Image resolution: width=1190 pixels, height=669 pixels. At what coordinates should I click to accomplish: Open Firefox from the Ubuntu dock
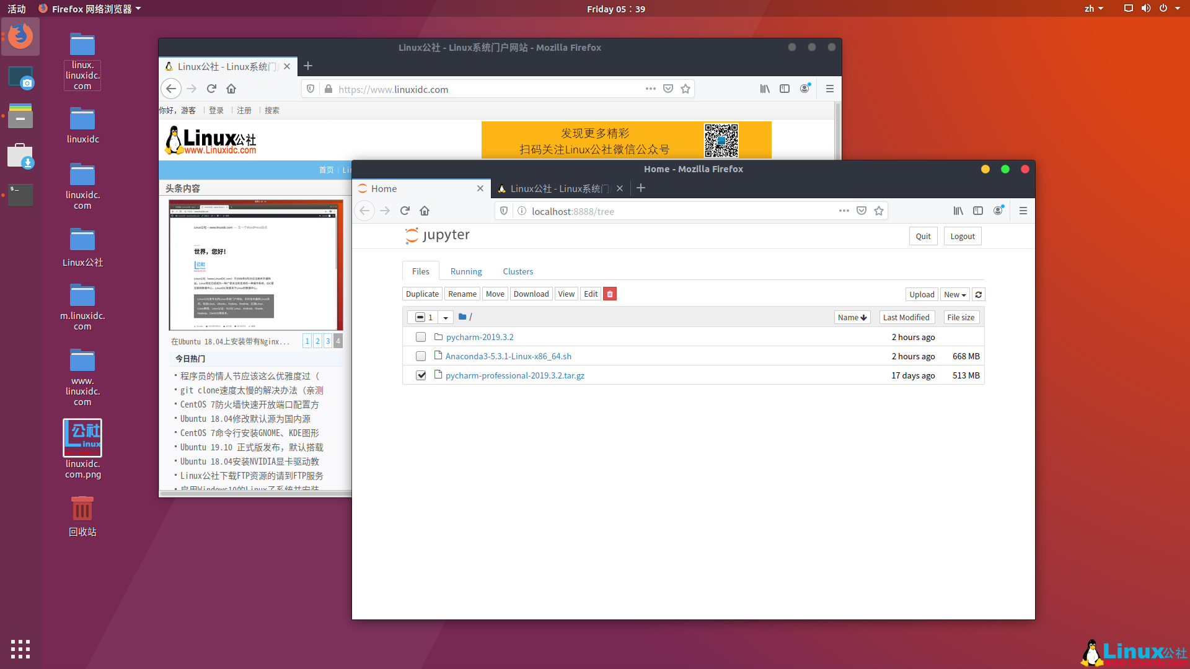click(20, 37)
